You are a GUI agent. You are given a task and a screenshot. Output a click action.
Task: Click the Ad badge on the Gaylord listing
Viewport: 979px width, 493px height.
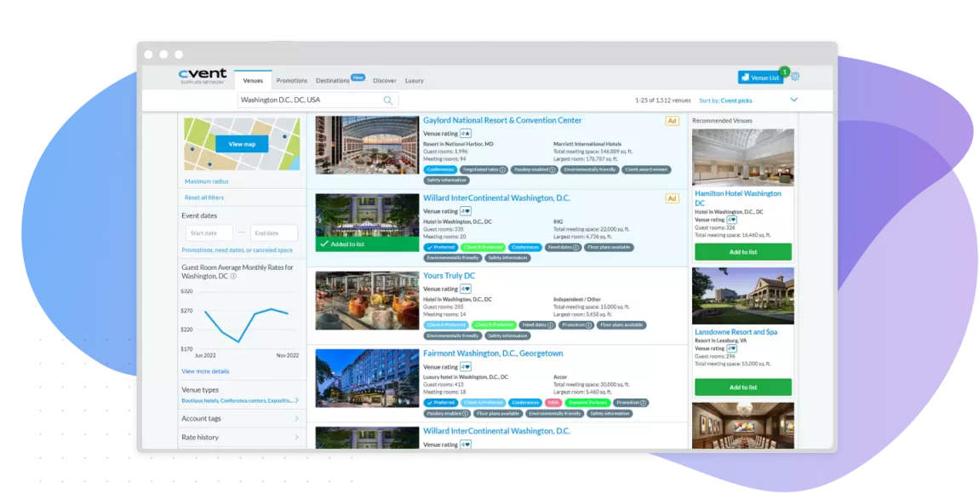(x=673, y=121)
